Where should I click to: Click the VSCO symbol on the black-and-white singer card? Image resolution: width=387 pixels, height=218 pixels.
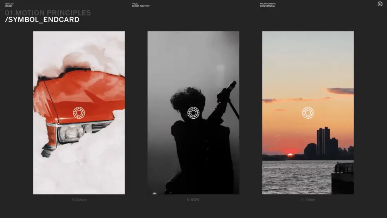point(193,113)
